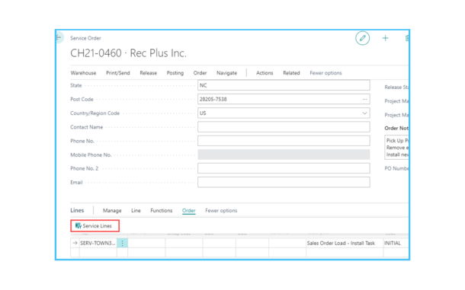Open Post Code lookup ellipsis
This screenshot has height=290, width=465.
[x=365, y=99]
